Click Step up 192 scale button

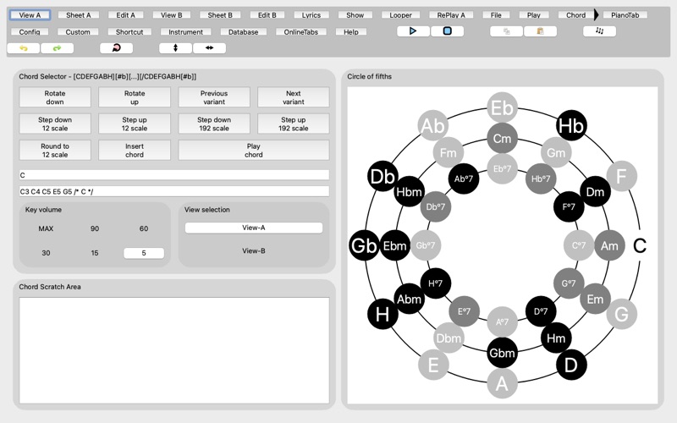[x=293, y=124]
